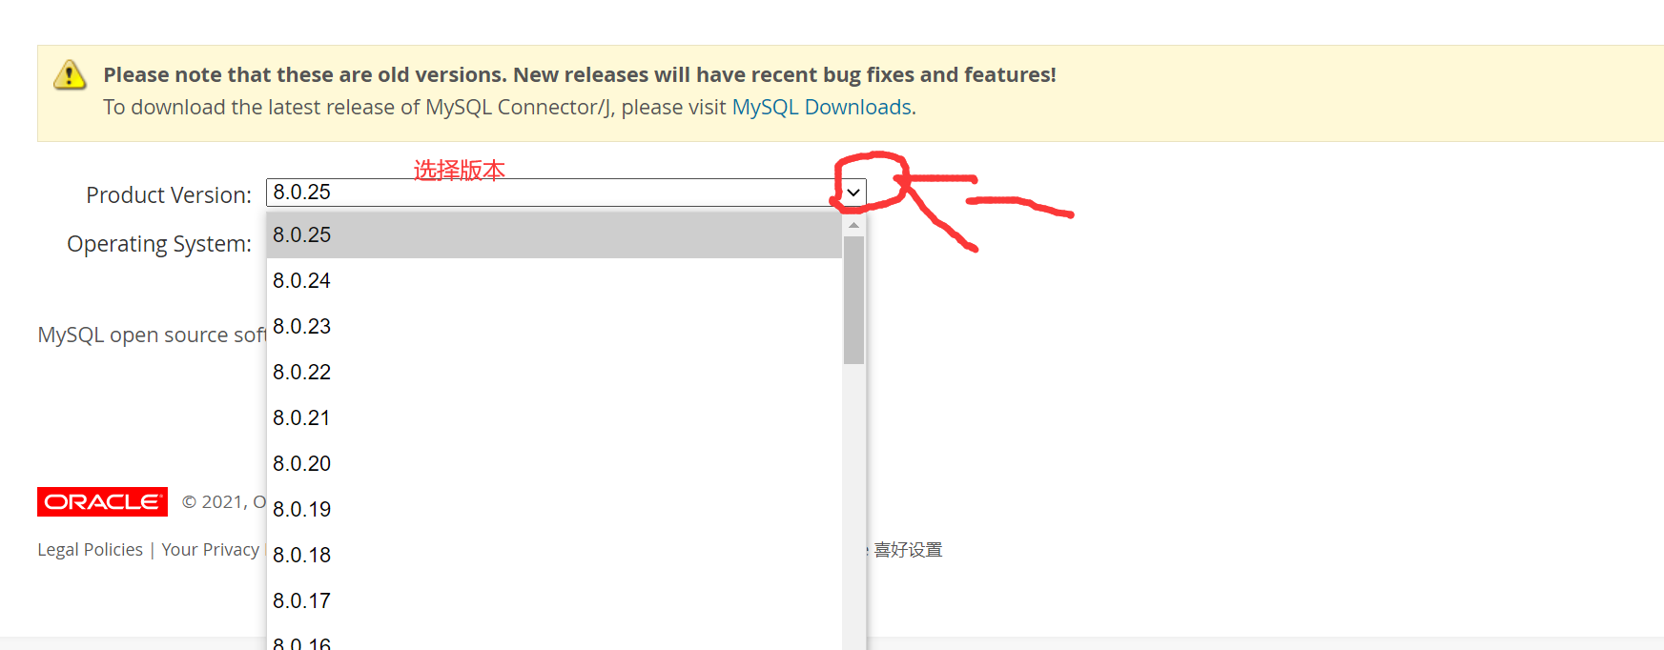The height and width of the screenshot is (650, 1664).
Task: Open the Product Version dropdown arrow
Action: pos(853,193)
